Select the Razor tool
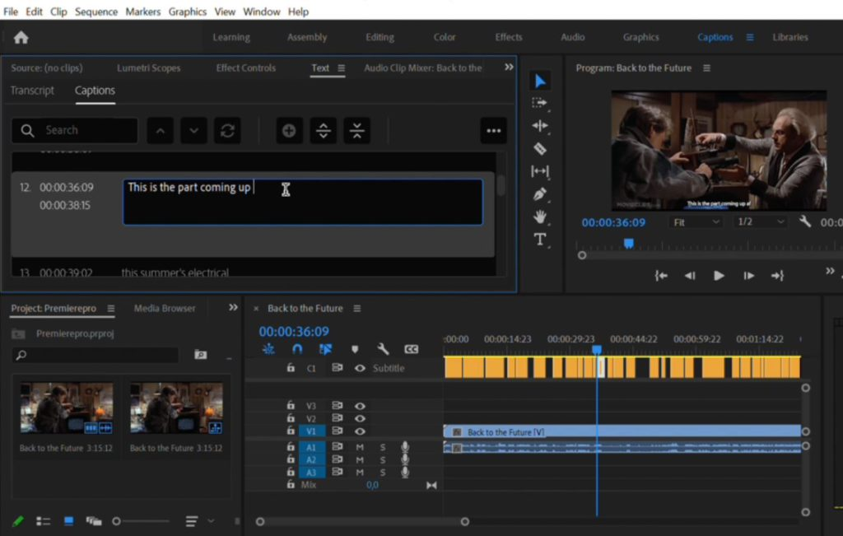Image resolution: width=843 pixels, height=536 pixels. (540, 148)
